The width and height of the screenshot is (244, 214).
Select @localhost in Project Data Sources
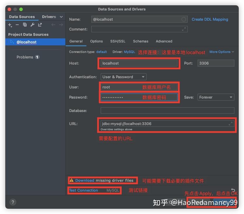(35, 42)
